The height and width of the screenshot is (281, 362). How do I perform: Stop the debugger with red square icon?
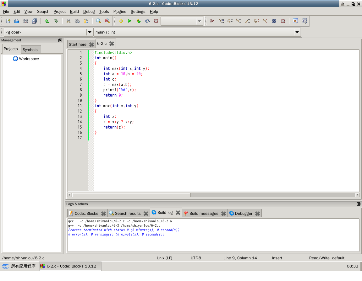click(283, 21)
